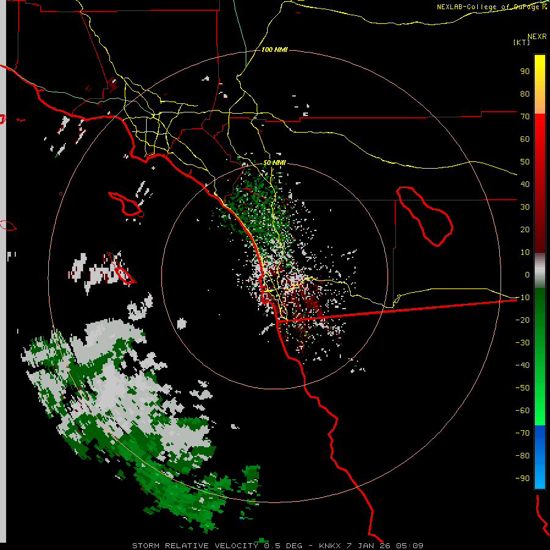Click the positive 60 scale value

(x=525, y=139)
